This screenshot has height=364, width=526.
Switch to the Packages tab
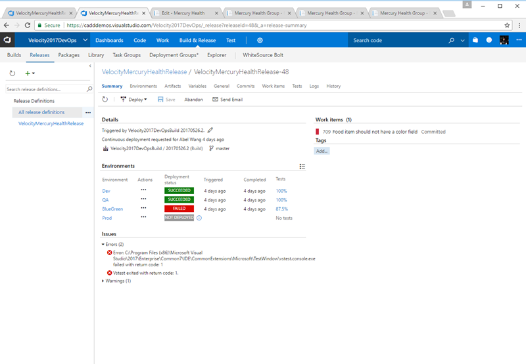69,55
